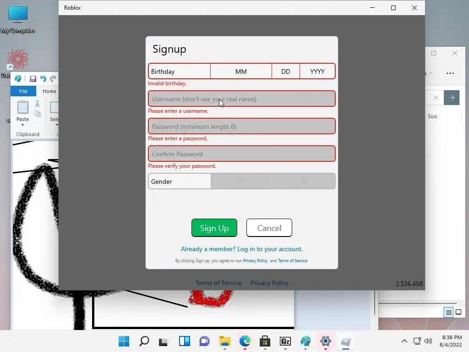469x352 pixels.
Task: Click the Password input field
Action: [x=242, y=126]
